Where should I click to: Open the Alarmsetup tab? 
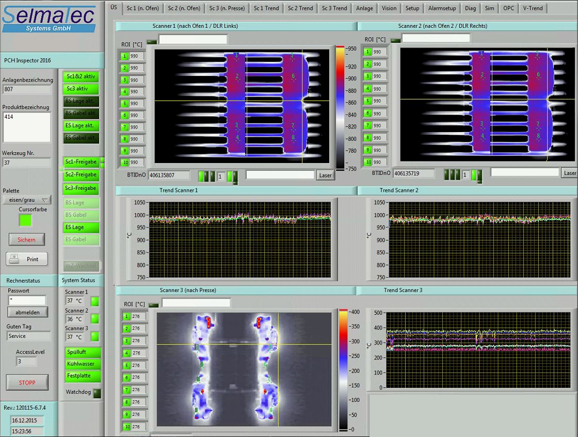pos(442,8)
